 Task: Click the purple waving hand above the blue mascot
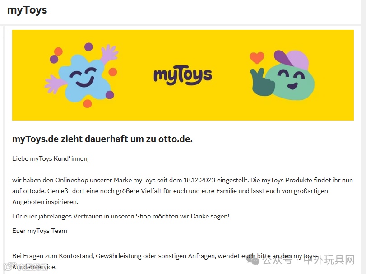109,54
